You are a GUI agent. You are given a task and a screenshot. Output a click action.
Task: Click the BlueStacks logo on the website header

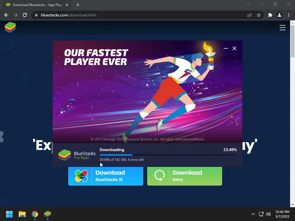point(10,27)
